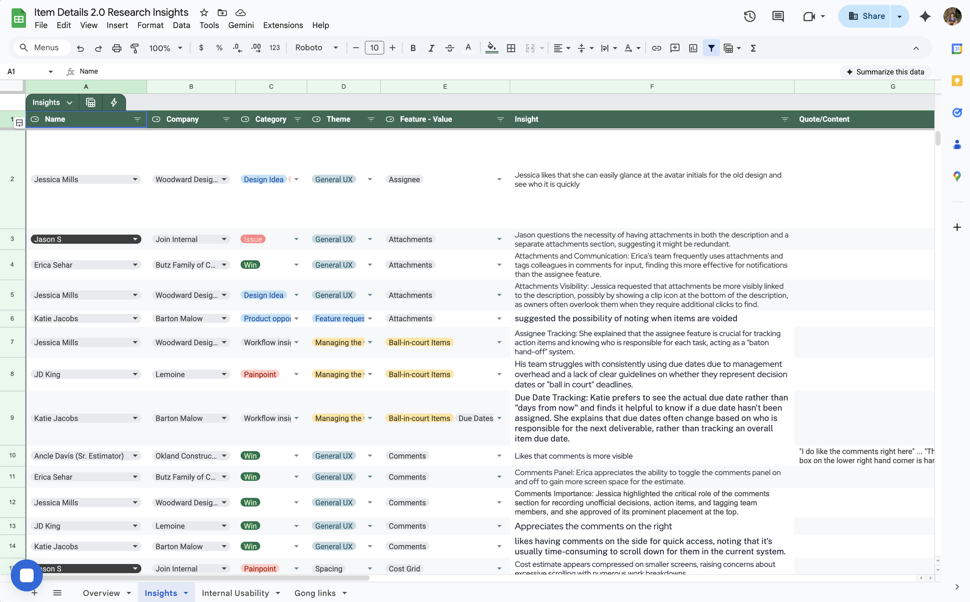Open the File menu

click(41, 25)
